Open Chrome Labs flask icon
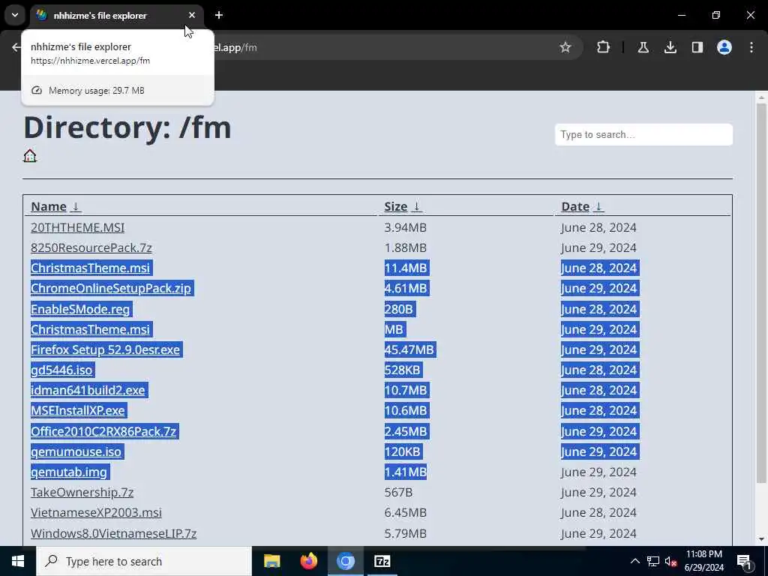This screenshot has width=768, height=576. [x=643, y=47]
